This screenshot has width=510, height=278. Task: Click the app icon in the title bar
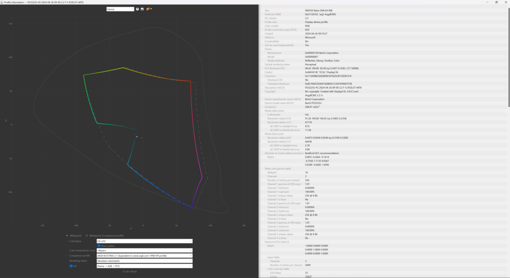coord(2,2)
